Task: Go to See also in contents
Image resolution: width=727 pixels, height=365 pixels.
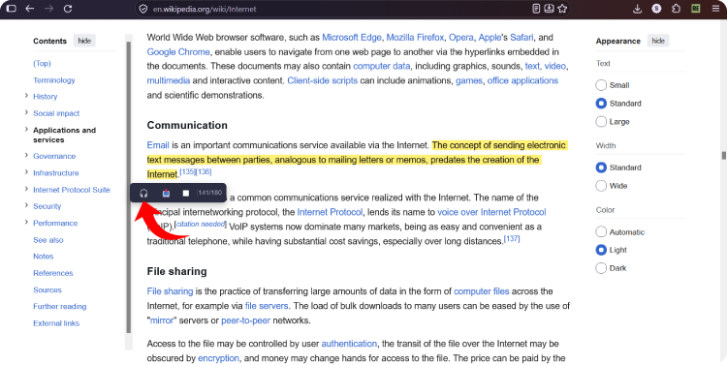Action: point(48,240)
